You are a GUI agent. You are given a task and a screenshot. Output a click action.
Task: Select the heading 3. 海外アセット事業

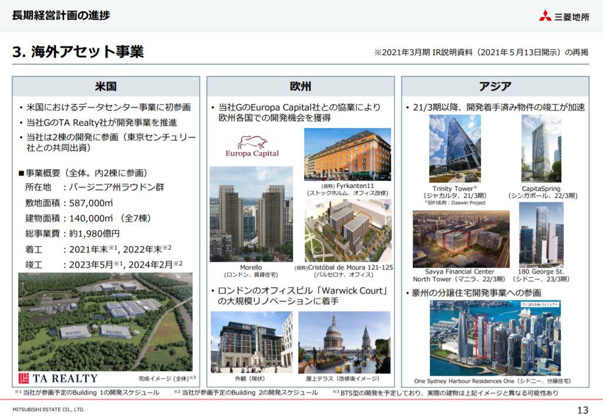point(78,52)
